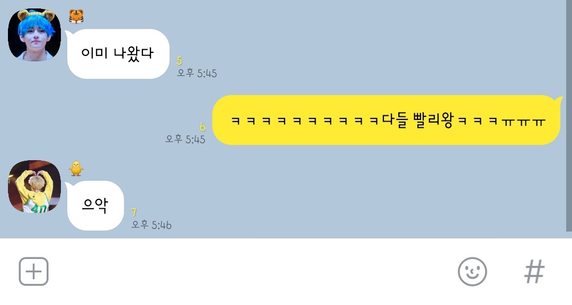
Task: Open the blue-haired profile picture
Action: (34, 34)
